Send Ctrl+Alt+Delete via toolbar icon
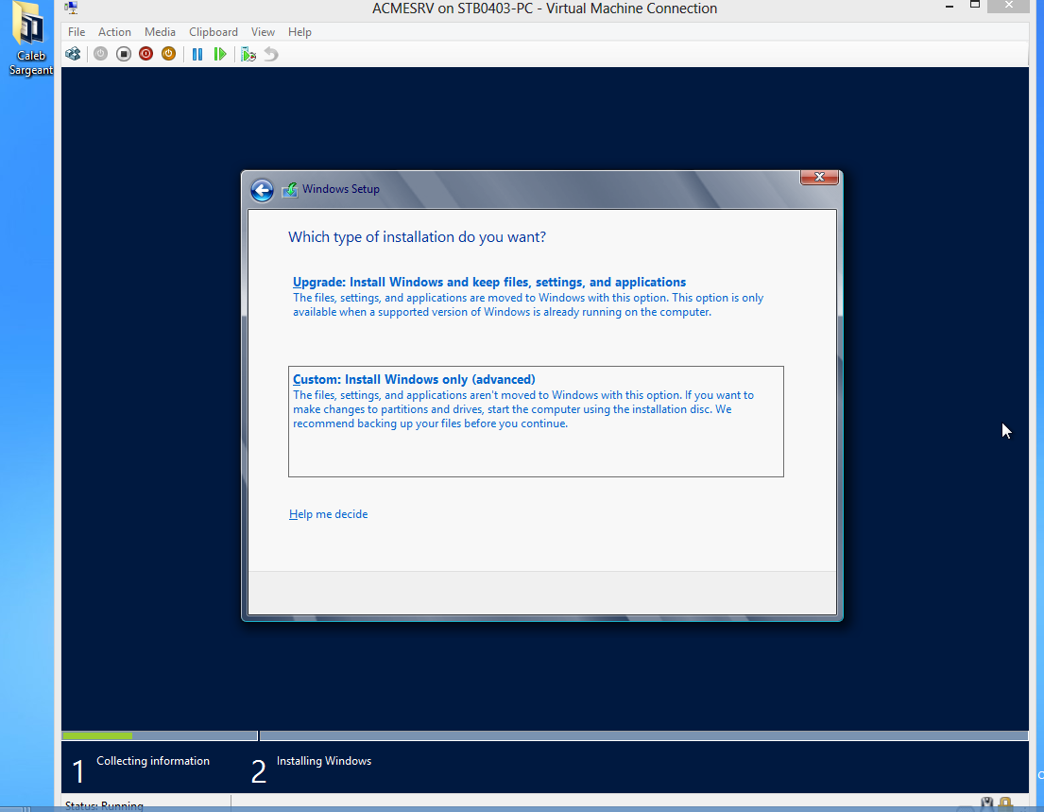The width and height of the screenshot is (1044, 812). click(74, 54)
